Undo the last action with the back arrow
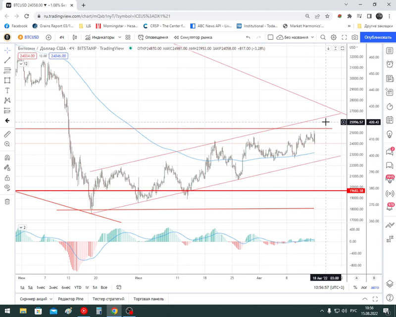This screenshot has height=317, width=396. [248, 37]
